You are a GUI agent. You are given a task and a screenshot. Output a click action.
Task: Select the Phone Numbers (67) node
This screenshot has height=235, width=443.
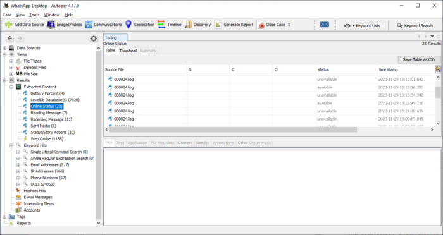click(x=48, y=178)
